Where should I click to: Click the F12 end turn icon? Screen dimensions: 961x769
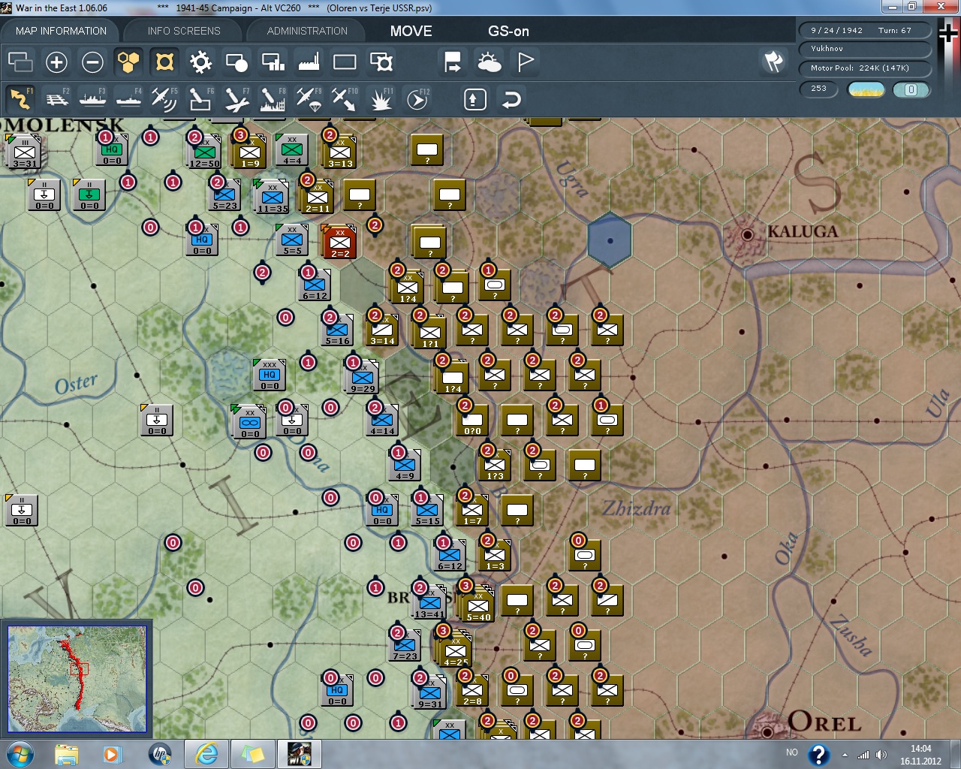pos(417,99)
